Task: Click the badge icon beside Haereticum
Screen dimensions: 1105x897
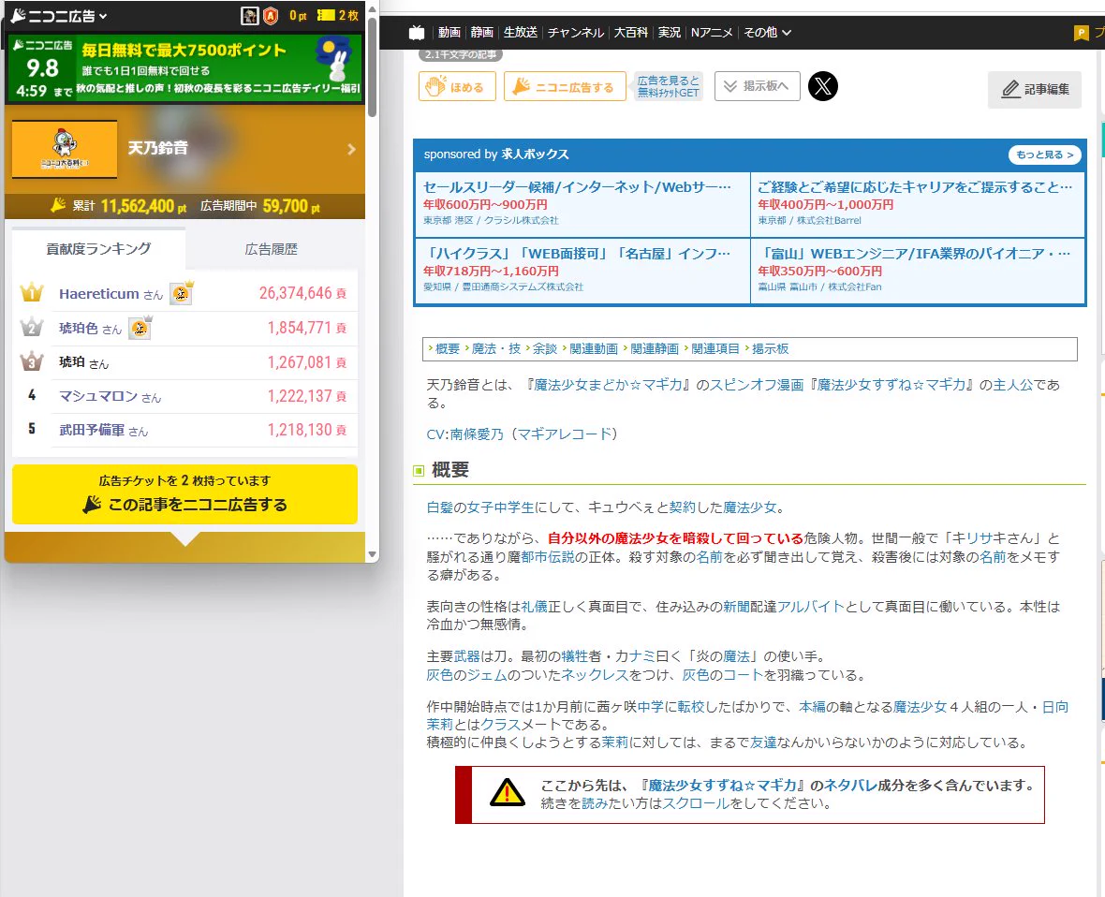Action: click(182, 292)
